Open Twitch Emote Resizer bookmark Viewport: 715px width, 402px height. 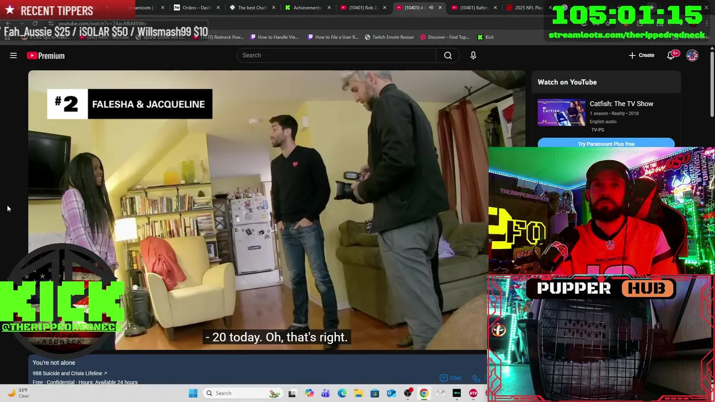point(389,37)
